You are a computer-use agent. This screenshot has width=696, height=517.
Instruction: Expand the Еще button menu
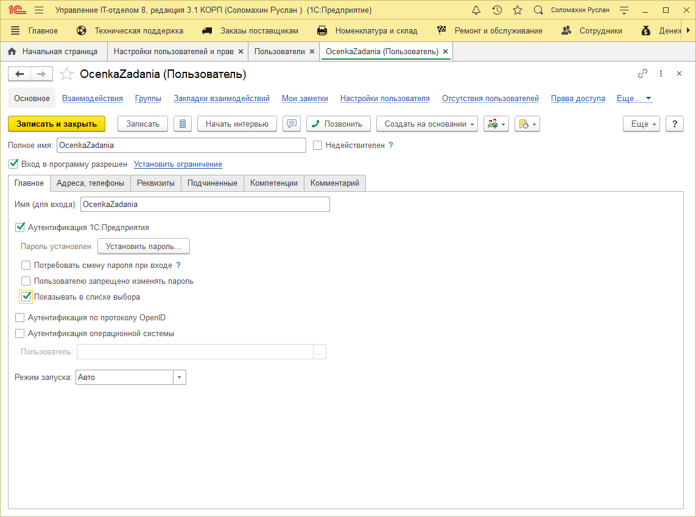642,124
